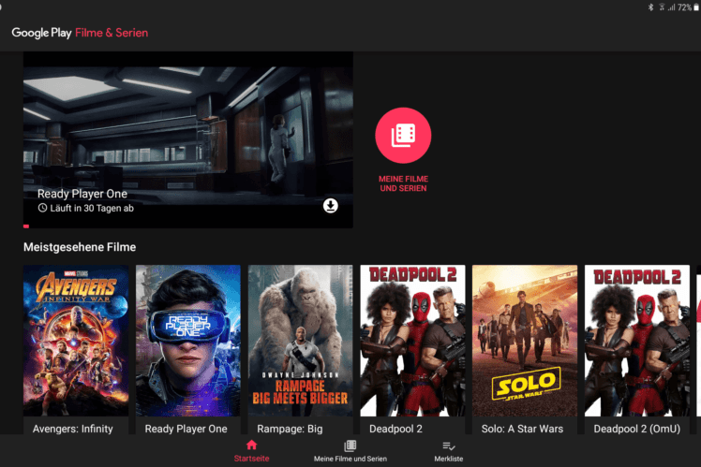Tap the Avengers: Infinity title text
701x467 pixels.
[x=72, y=429]
